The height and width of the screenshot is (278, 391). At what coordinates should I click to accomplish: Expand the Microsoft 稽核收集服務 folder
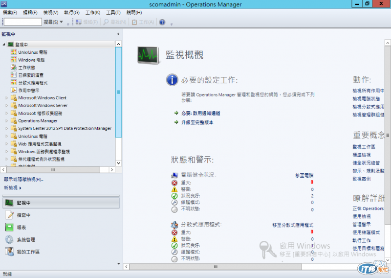(x=7, y=113)
